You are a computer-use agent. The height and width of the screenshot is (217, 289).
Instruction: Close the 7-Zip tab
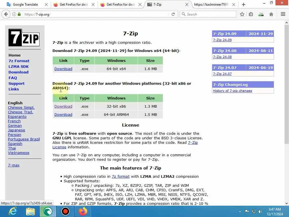[x=187, y=5]
